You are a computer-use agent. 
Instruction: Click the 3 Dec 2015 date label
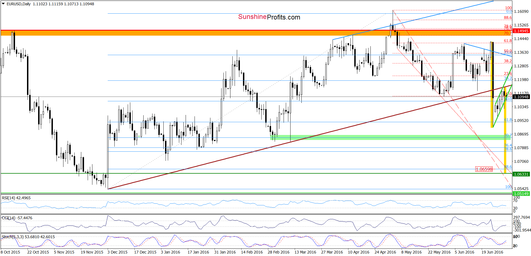coord(117,252)
